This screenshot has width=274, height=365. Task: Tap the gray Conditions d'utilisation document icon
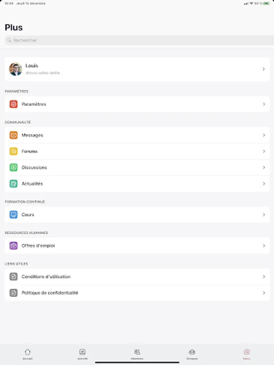[13, 277]
